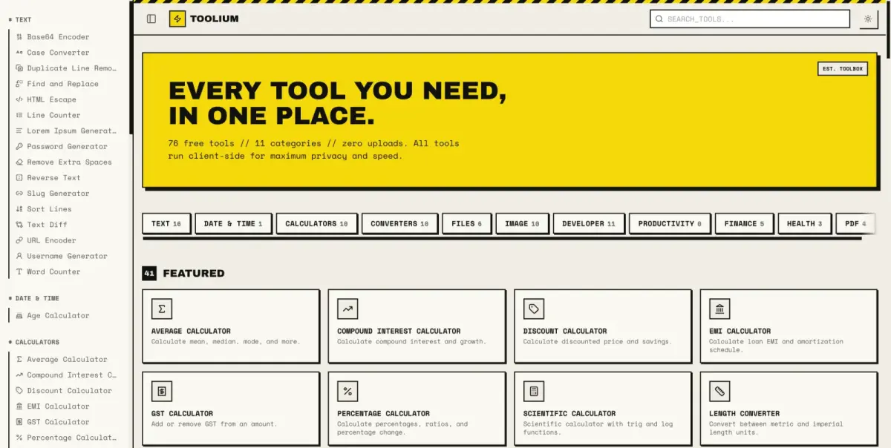Click the DATE & TIME sidebar heading

click(37, 298)
